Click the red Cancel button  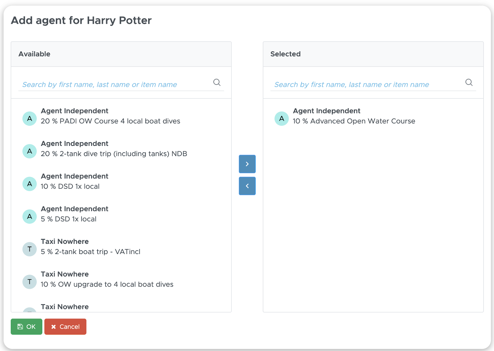(65, 327)
